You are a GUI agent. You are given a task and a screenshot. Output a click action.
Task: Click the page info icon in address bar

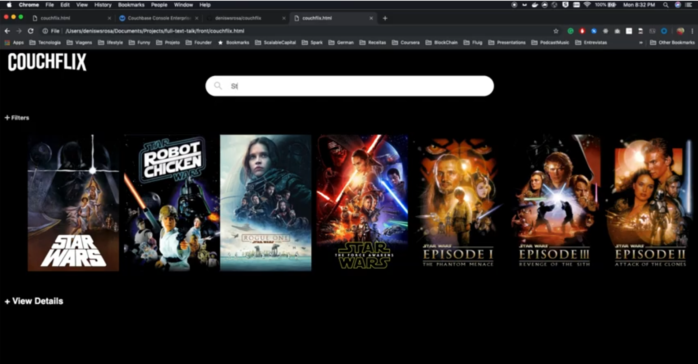tap(45, 31)
